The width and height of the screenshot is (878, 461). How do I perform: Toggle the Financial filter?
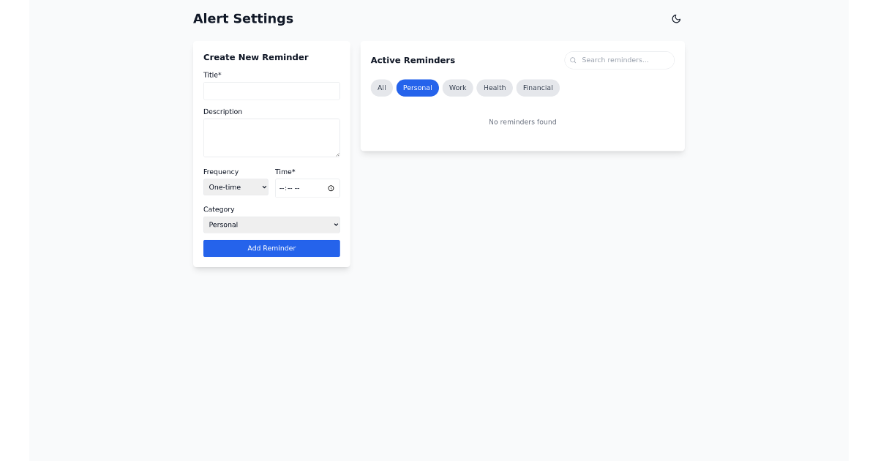[538, 87]
